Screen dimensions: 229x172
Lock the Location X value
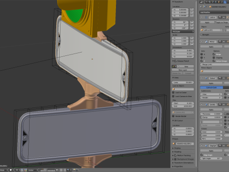[192, 10]
